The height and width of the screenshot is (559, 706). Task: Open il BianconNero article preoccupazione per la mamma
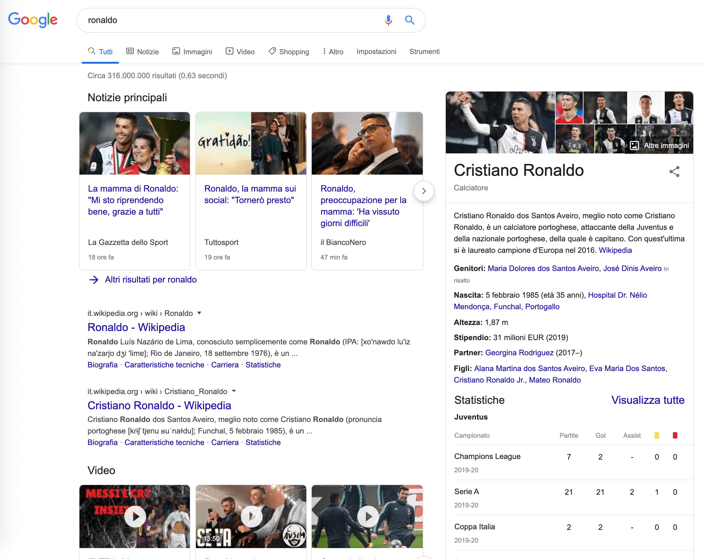coord(364,206)
